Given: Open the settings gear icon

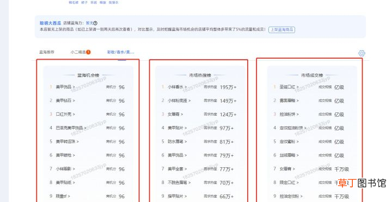Looking at the screenshot, I should [x=362, y=53].
